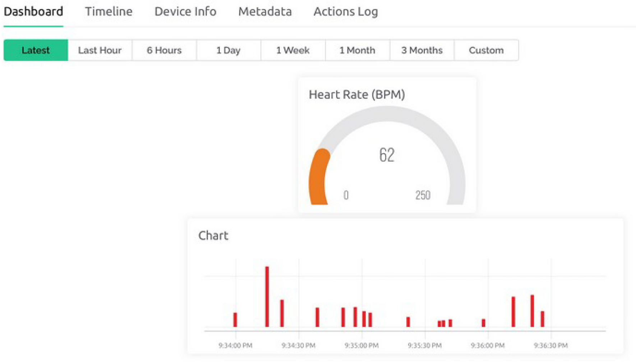Viewport: 636px width, 362px height.
Task: Click the Chart widget title
Action: pos(213,235)
